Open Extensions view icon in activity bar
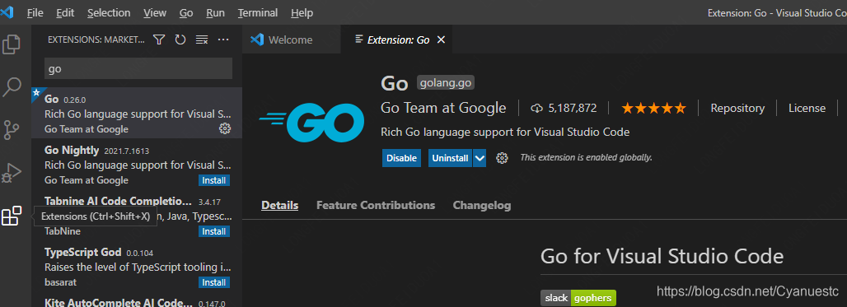 pyautogui.click(x=12, y=216)
